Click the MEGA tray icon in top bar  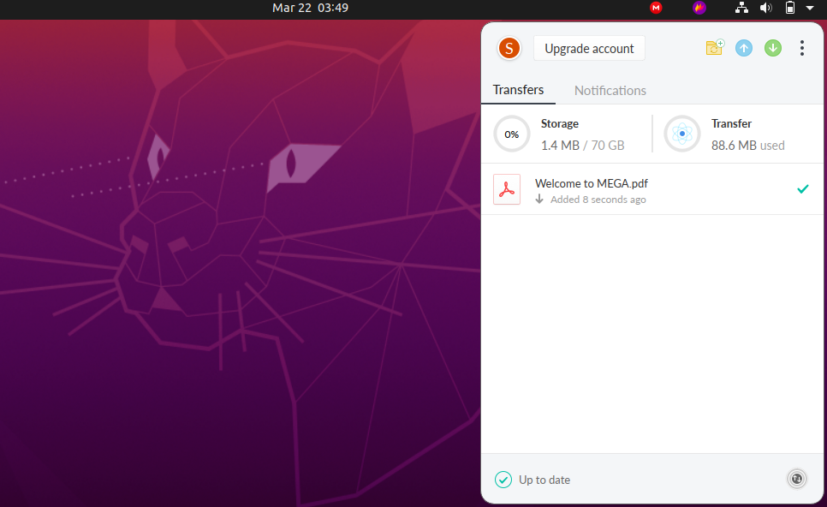[x=656, y=8]
